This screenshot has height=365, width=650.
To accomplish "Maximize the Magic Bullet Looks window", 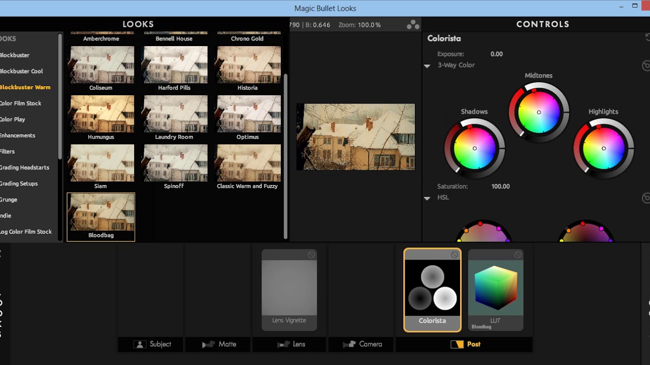I will [635, 6].
